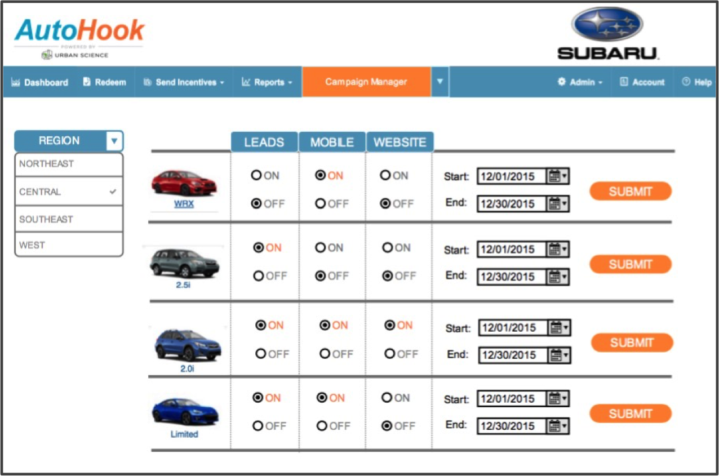The image size is (719, 476).
Task: Edit Limited Start date field
Action: click(512, 399)
